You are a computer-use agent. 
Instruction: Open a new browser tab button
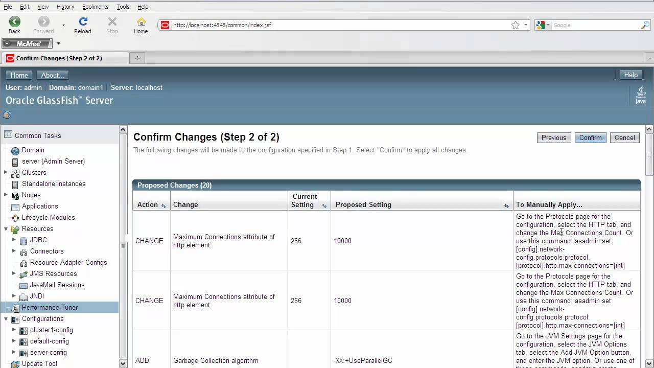(136, 58)
